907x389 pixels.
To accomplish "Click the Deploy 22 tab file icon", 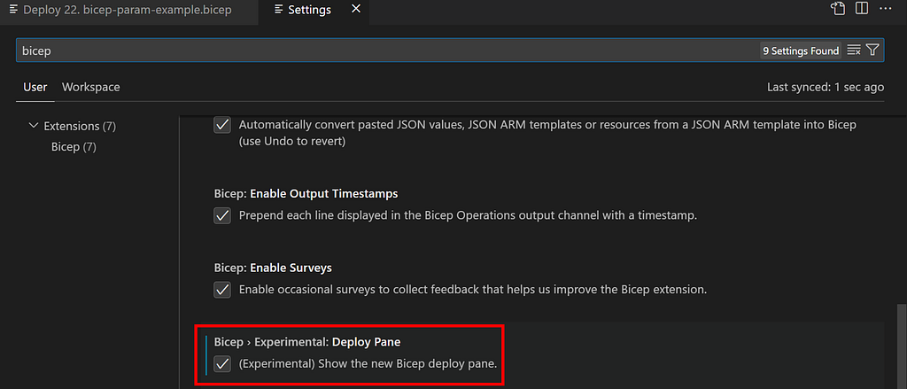I will 14,10.
